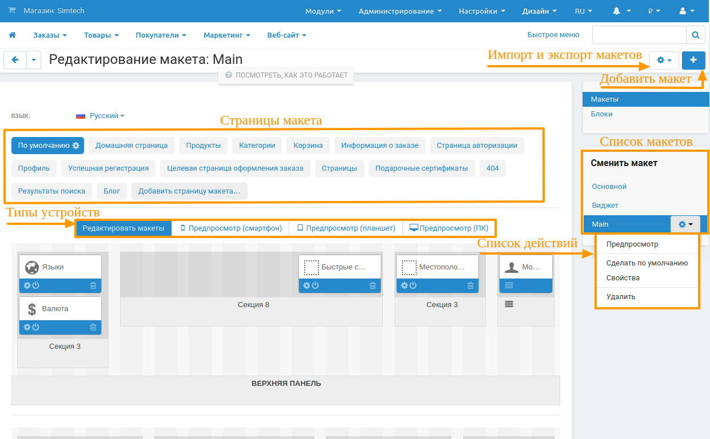
Task: Delete the Валюта block via trash icon
Action: point(93,327)
